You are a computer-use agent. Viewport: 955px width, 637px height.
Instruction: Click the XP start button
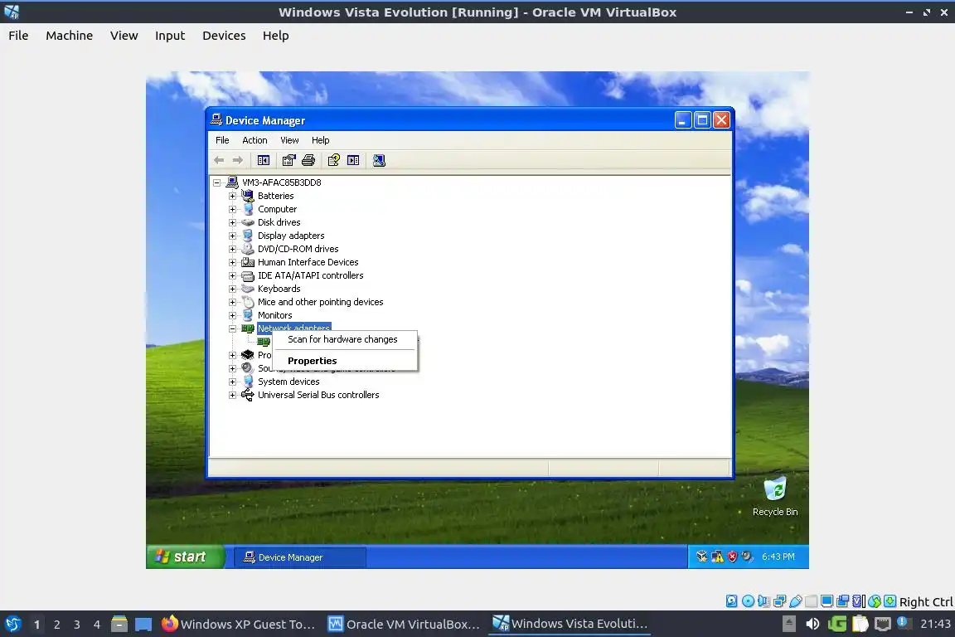pyautogui.click(x=185, y=557)
